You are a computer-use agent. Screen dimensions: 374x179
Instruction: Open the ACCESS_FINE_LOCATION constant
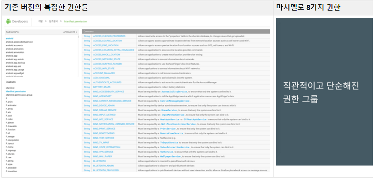[x=106, y=45]
